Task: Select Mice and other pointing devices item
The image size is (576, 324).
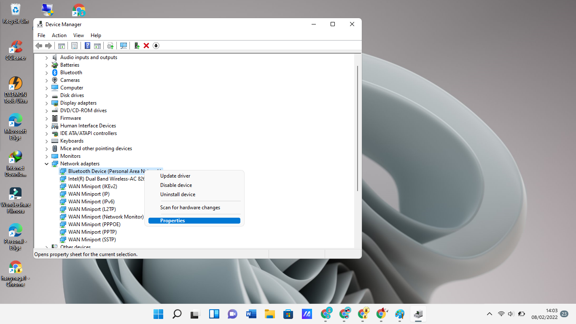Action: pos(96,148)
